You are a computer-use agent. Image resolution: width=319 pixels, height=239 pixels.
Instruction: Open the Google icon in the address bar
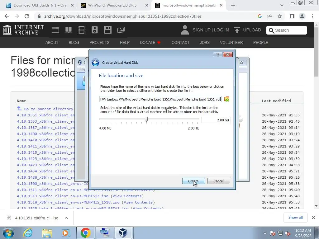pyautogui.click(x=259, y=16)
